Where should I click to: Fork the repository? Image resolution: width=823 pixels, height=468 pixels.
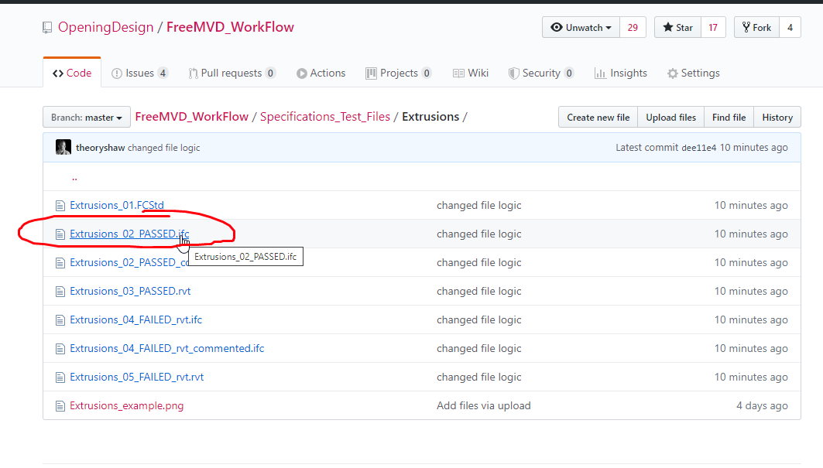click(756, 27)
